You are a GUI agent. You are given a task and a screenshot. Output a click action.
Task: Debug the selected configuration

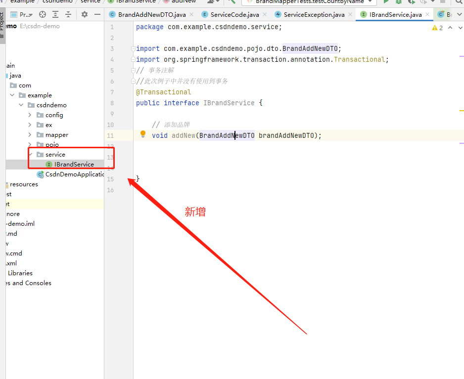click(399, 1)
